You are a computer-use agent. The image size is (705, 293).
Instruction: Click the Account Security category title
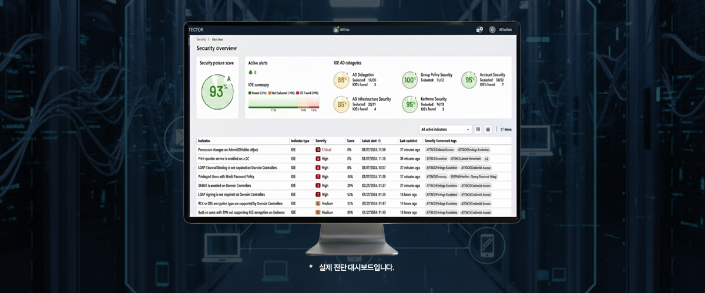pos(492,75)
